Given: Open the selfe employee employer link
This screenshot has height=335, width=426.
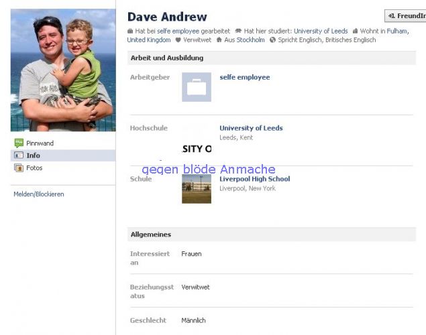Looking at the screenshot, I should (245, 77).
